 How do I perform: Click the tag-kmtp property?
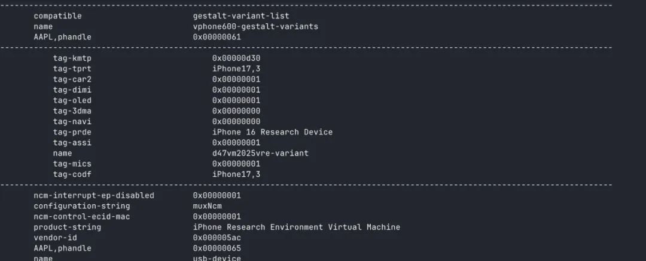click(x=72, y=58)
